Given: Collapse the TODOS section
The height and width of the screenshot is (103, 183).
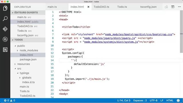Looking at the screenshot, I should click(28, 40).
